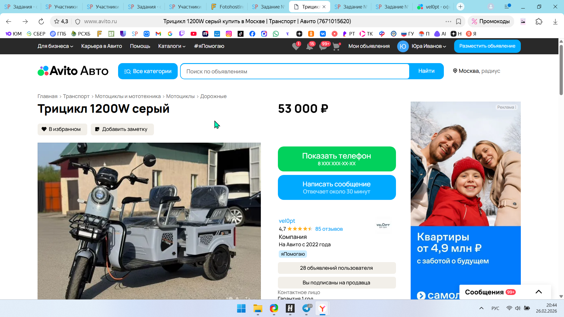Image resolution: width=564 pixels, height=317 pixels.
Task: Open '85 отзывов' reviews link
Action: (329, 229)
